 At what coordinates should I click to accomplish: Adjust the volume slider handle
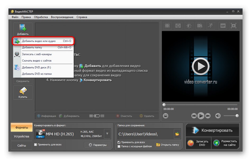pyautogui.click(x=237, y=116)
